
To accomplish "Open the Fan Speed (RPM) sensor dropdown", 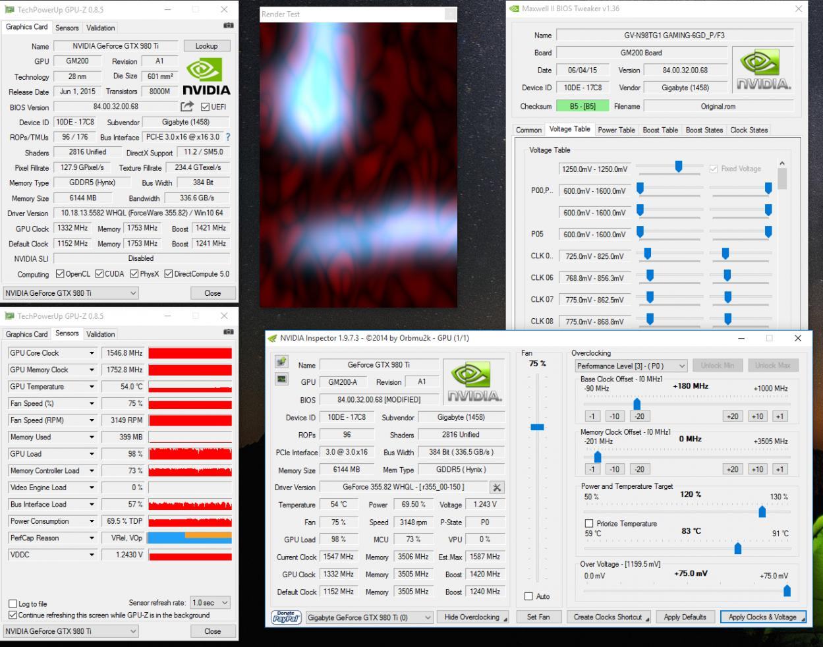I will click(x=92, y=420).
